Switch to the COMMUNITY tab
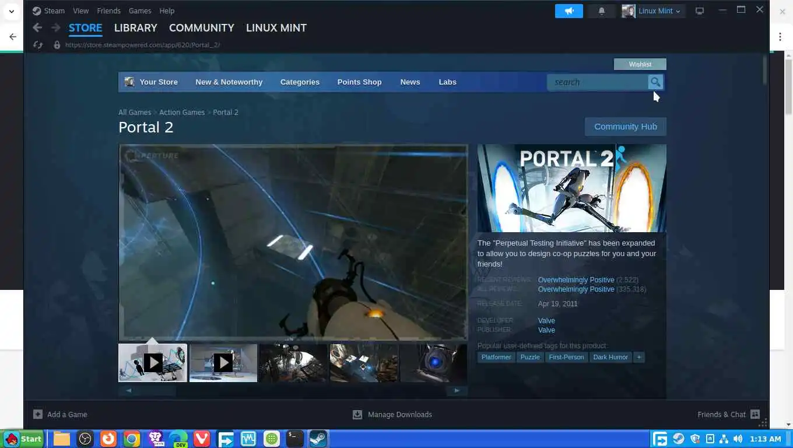 [202, 27]
